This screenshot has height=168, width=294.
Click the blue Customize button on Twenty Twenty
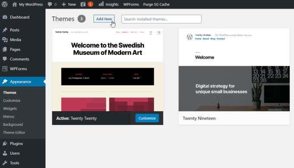[147, 118]
